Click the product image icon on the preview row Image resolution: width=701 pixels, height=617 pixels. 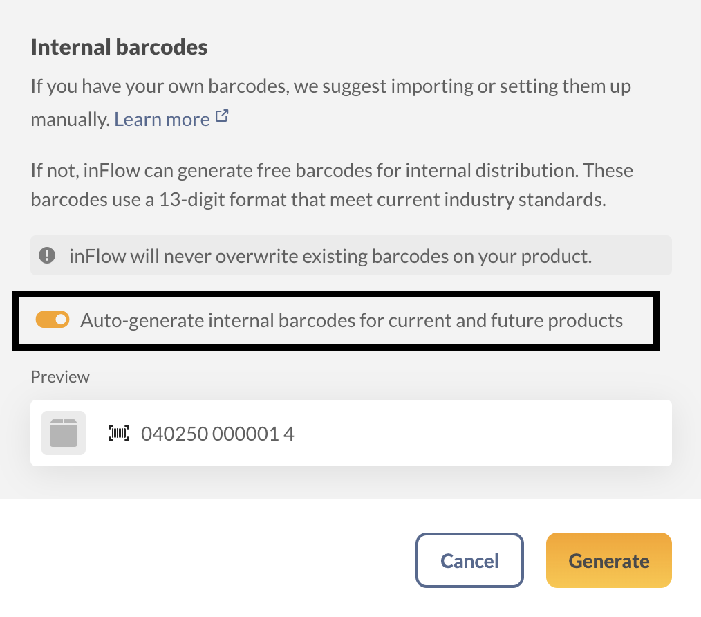tap(63, 432)
